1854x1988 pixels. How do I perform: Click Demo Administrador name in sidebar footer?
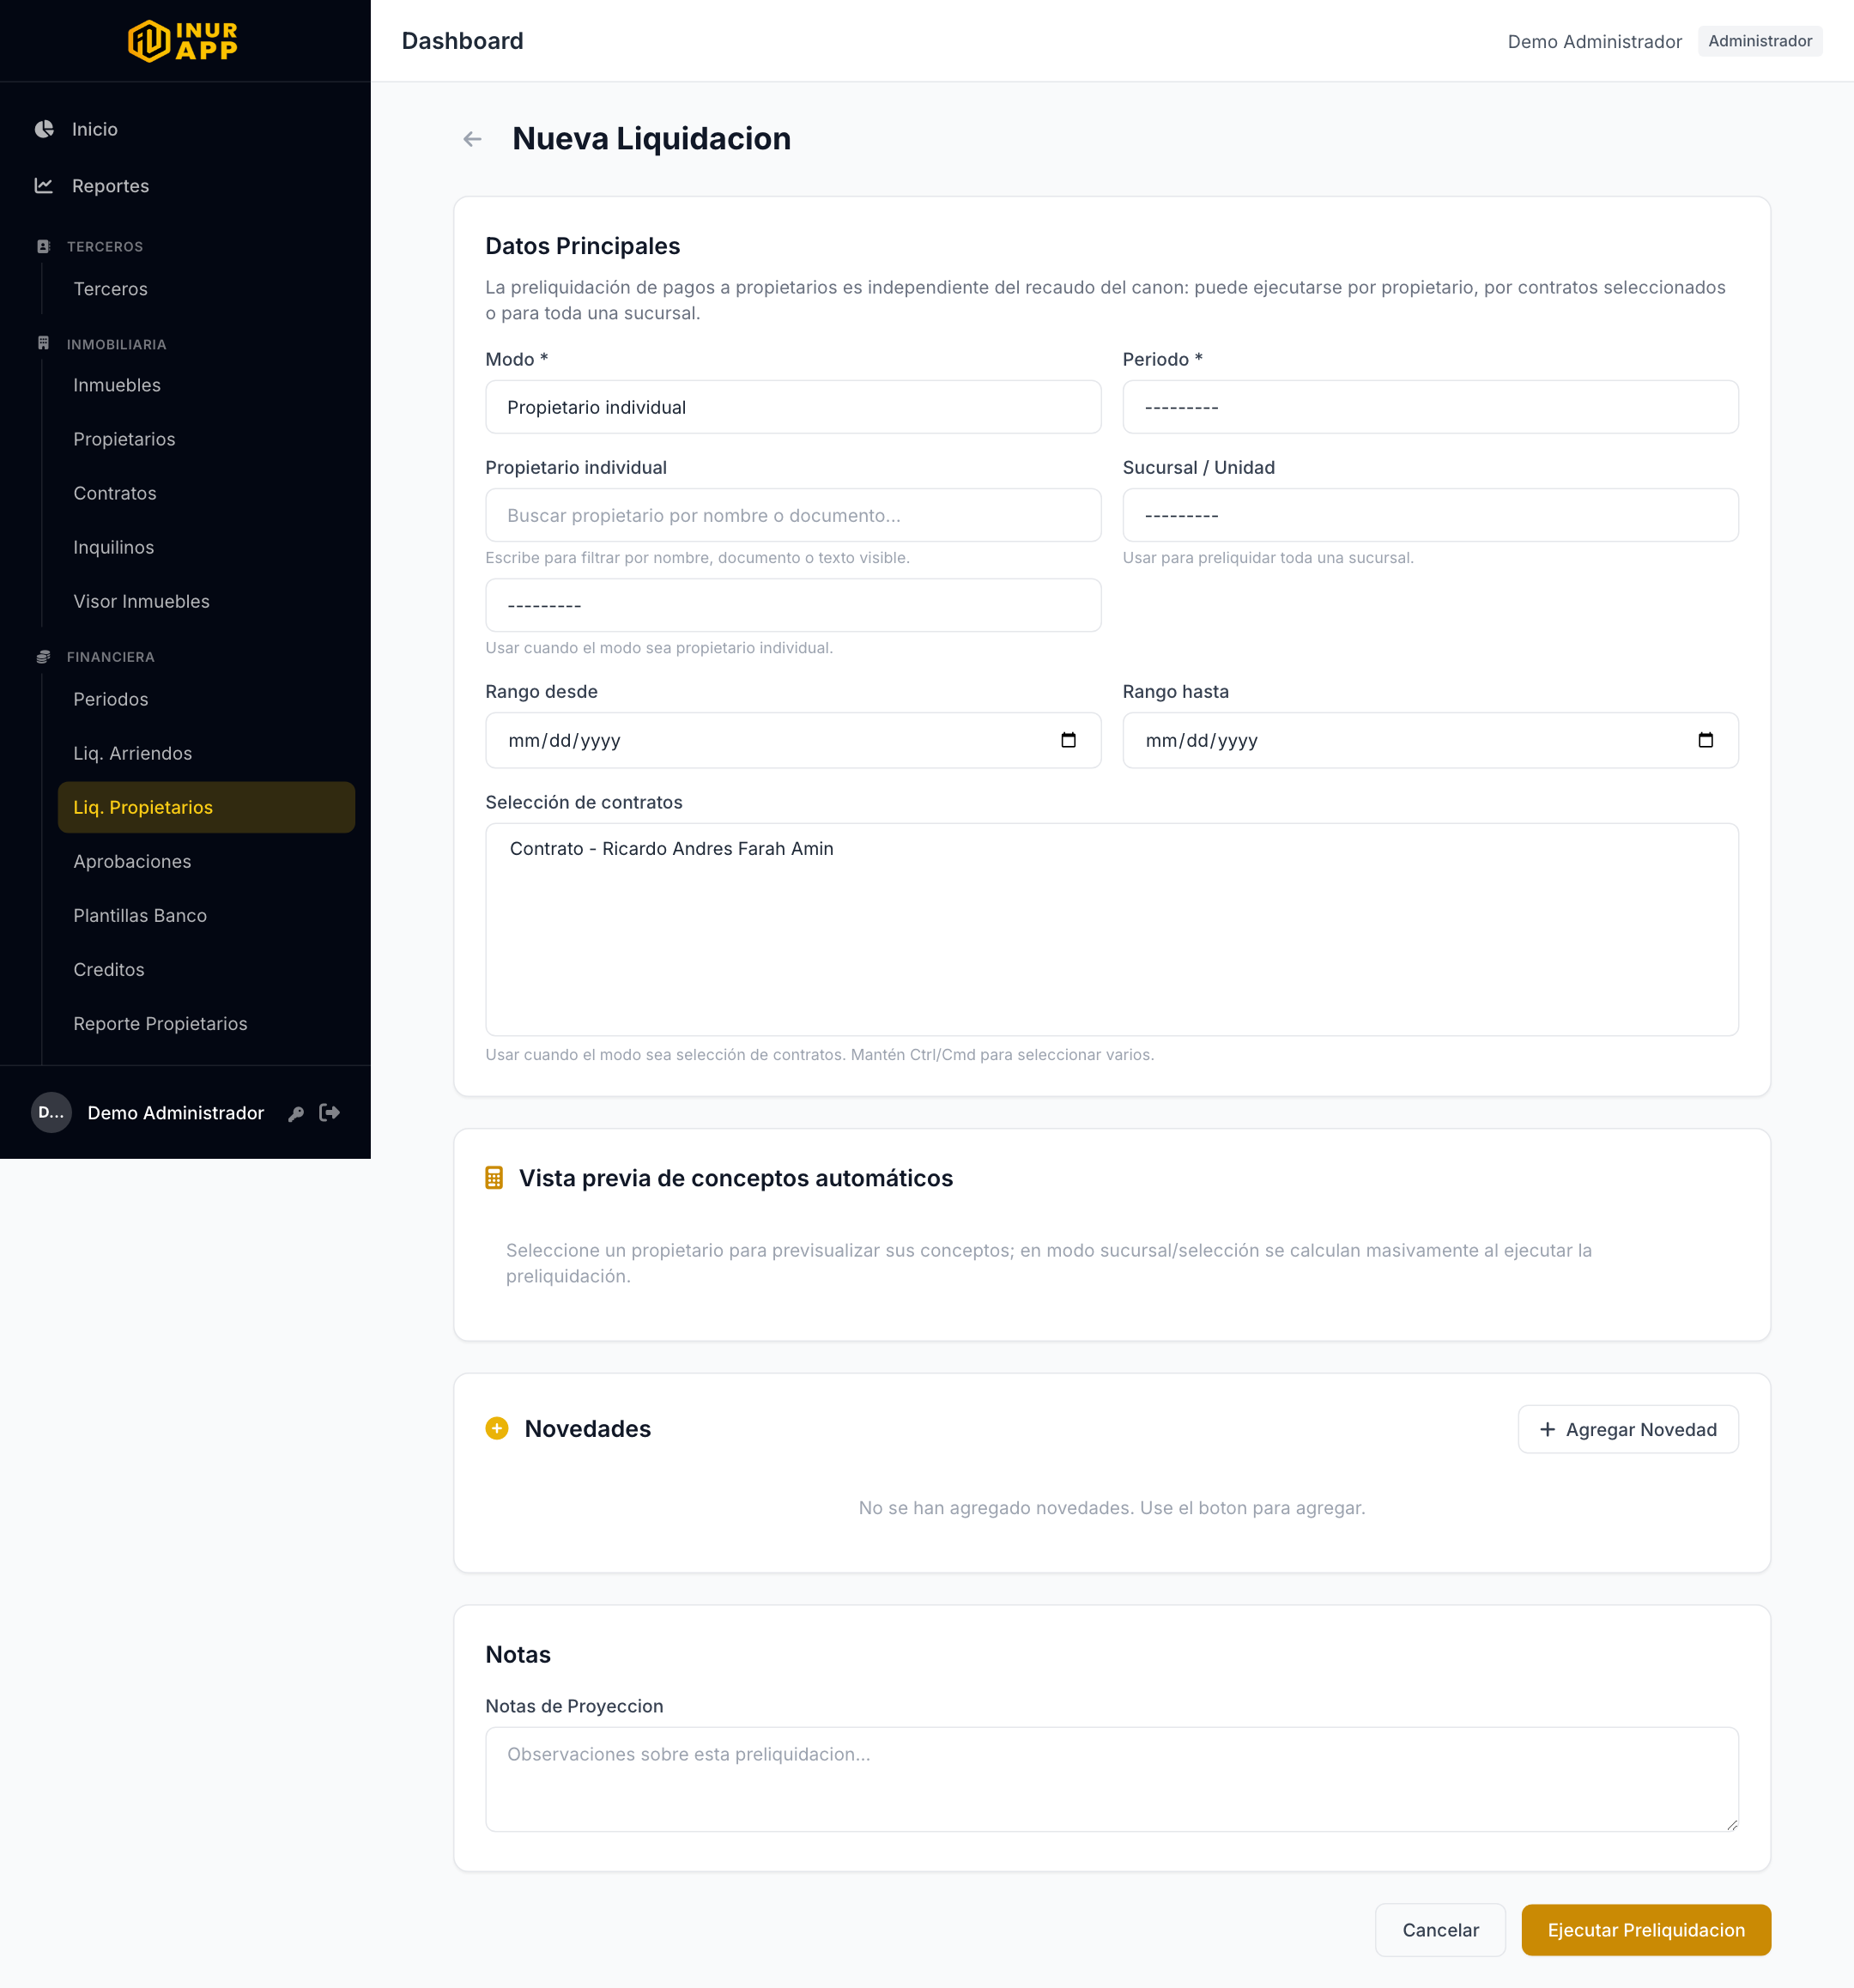pyautogui.click(x=176, y=1113)
